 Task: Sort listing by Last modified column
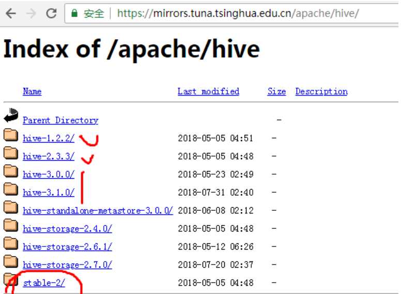(208, 91)
